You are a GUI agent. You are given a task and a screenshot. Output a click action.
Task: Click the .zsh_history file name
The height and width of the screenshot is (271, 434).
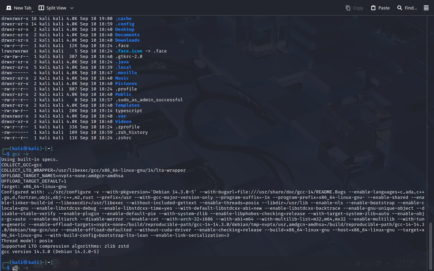[x=132, y=132]
